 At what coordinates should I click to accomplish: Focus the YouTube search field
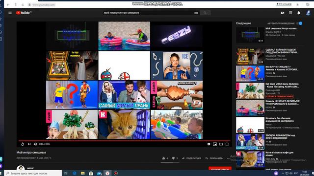tap(148, 13)
